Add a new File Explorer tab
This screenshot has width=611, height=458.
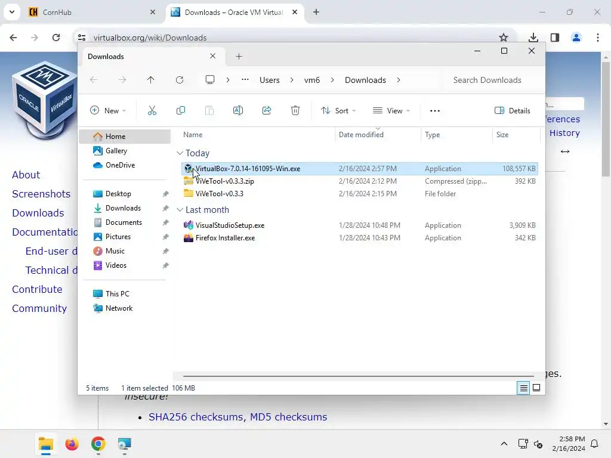239,57
